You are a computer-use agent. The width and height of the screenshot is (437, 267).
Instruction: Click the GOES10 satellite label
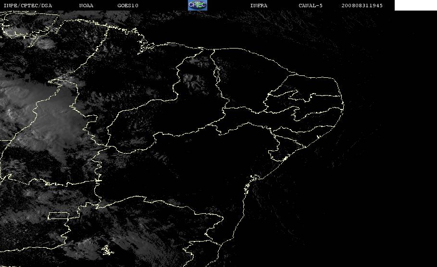pyautogui.click(x=128, y=5)
